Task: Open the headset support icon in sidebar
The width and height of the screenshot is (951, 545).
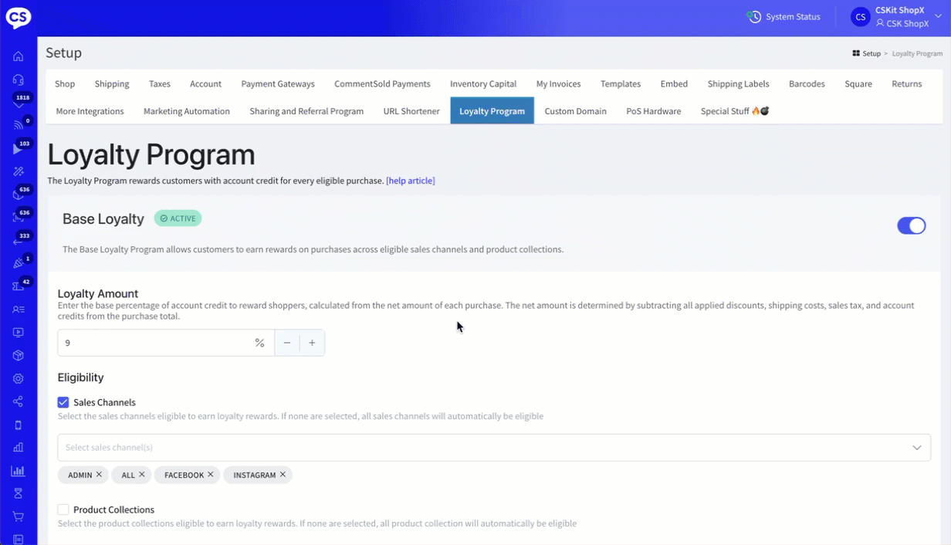Action: [19, 80]
